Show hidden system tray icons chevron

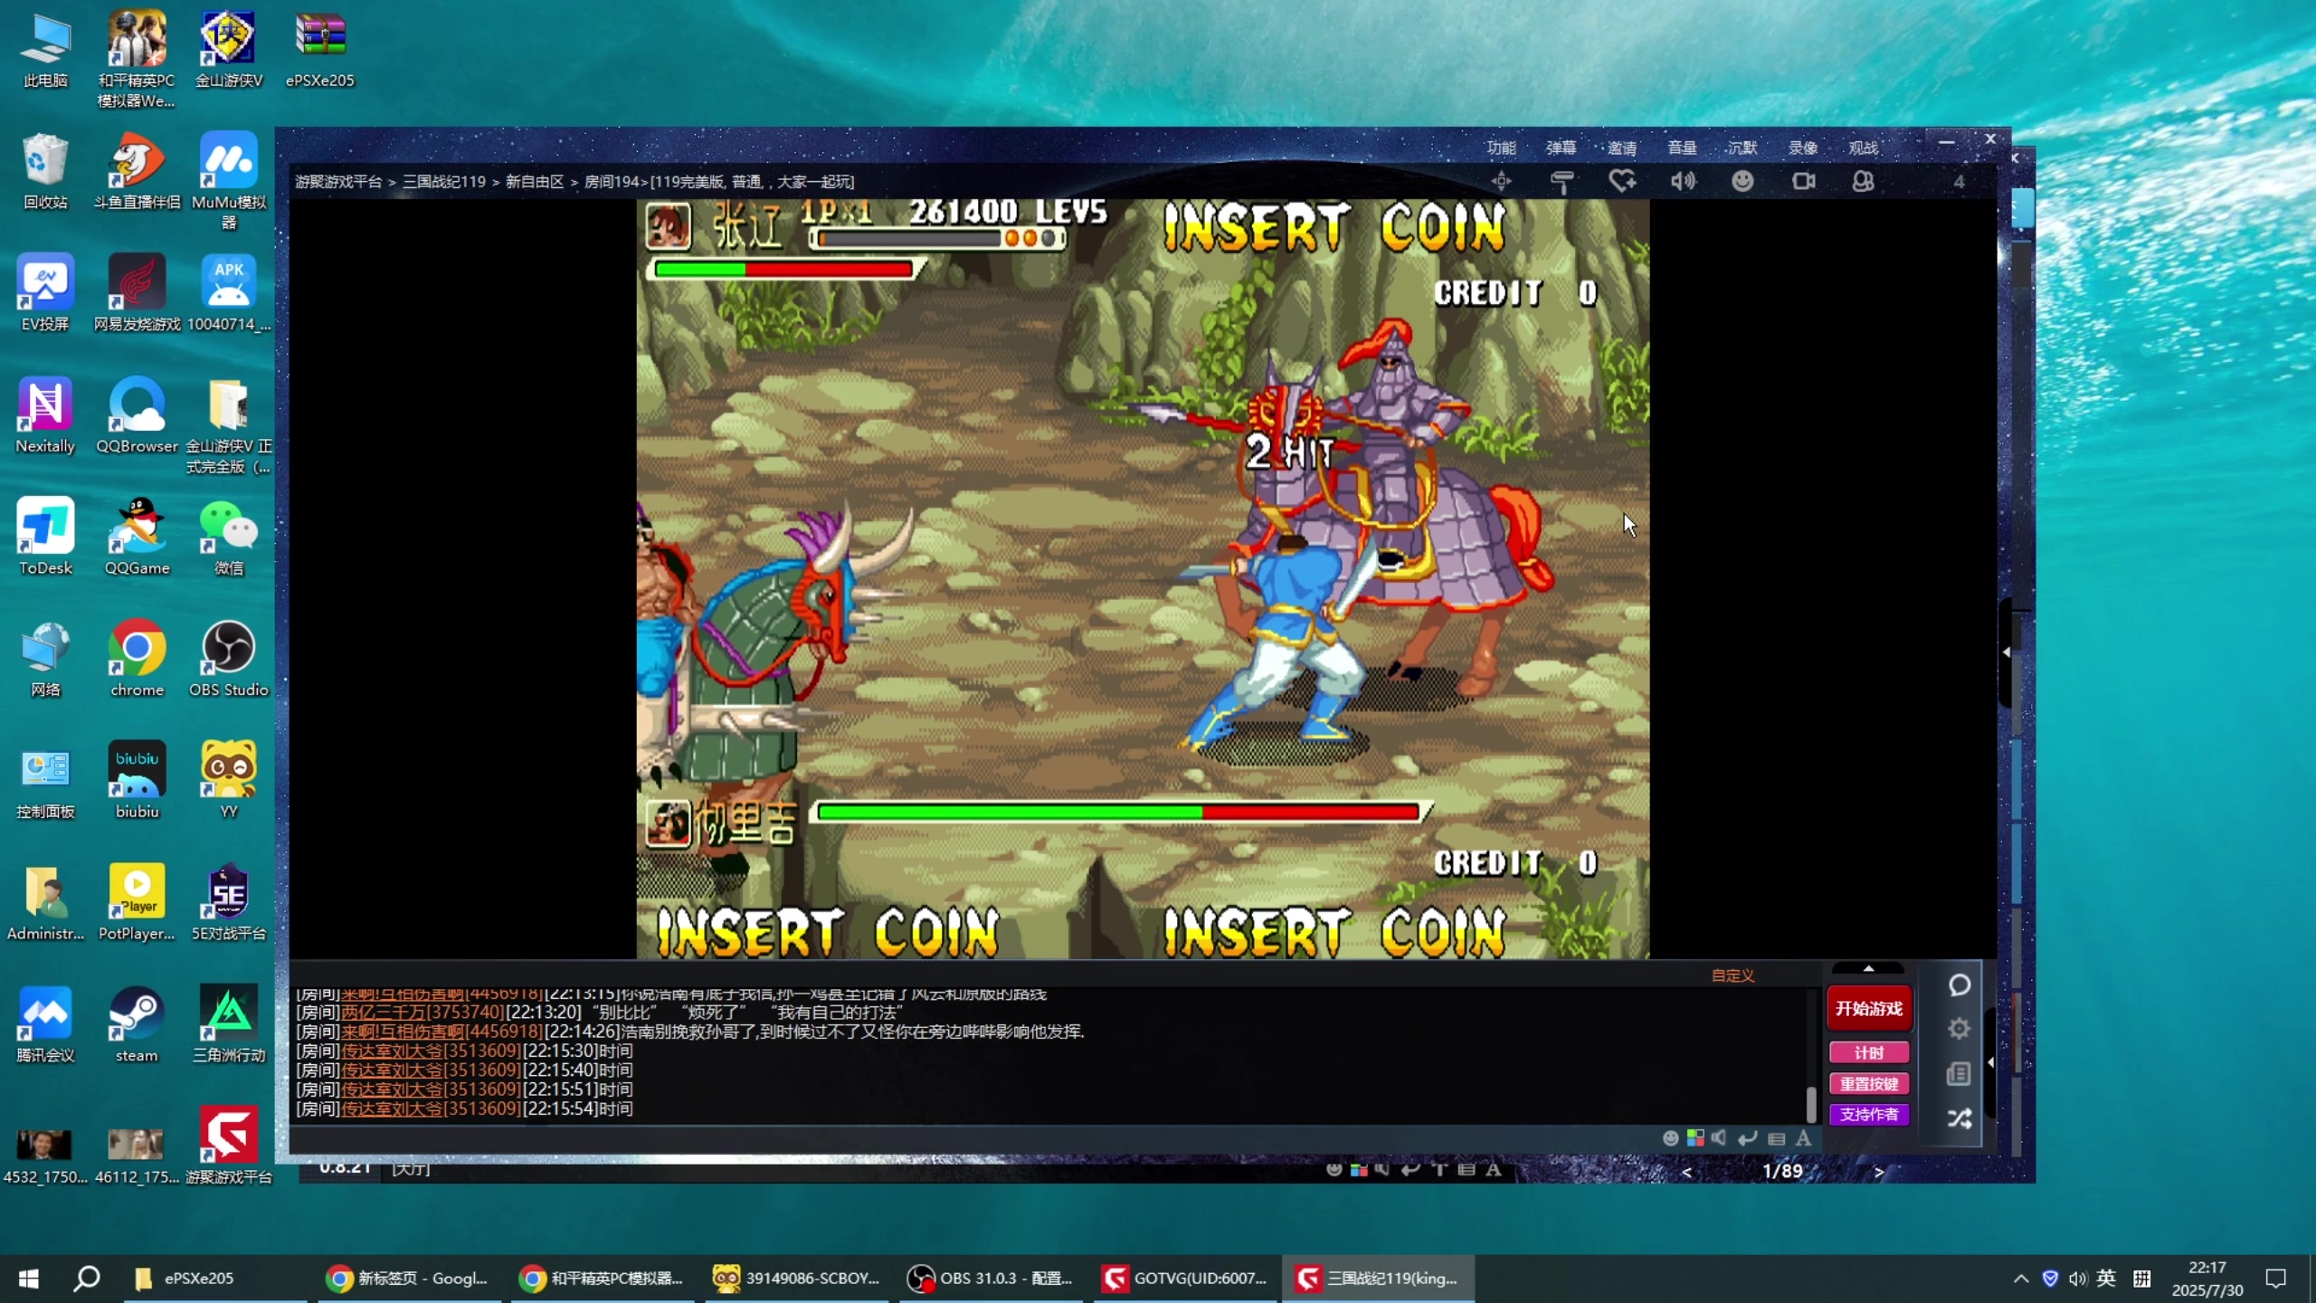pos(2020,1279)
